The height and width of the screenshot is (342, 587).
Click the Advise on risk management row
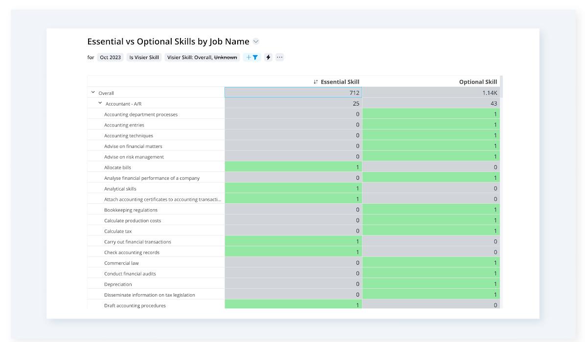point(134,157)
